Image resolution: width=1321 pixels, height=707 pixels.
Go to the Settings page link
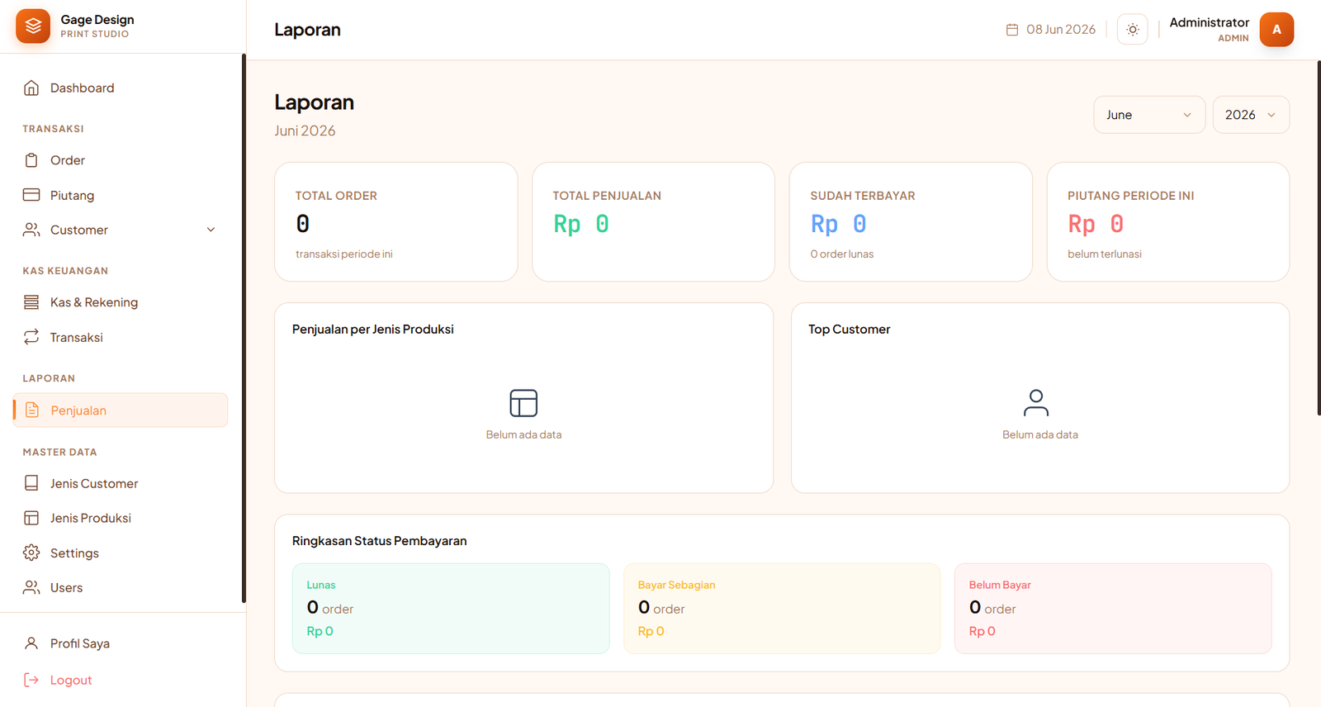(x=121, y=553)
